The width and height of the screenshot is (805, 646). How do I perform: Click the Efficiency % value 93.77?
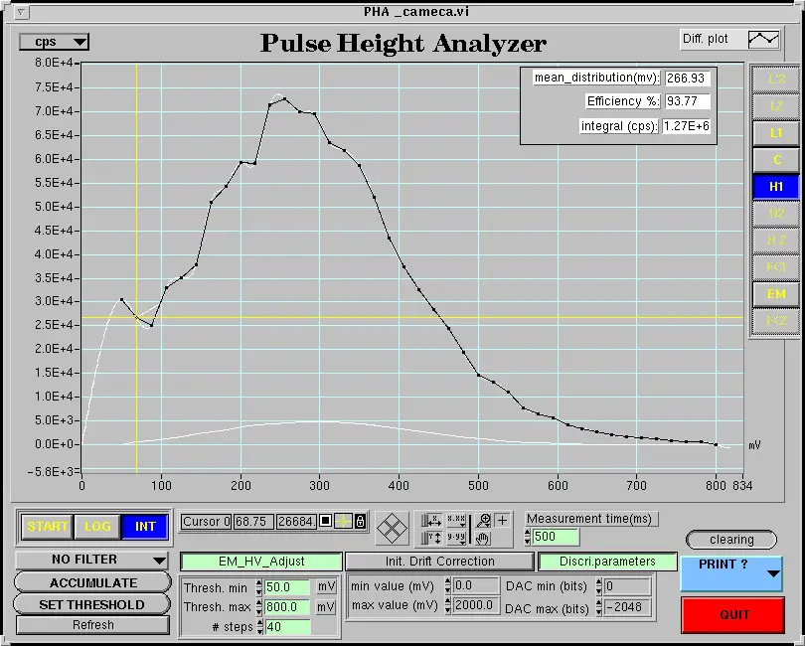[x=688, y=101]
